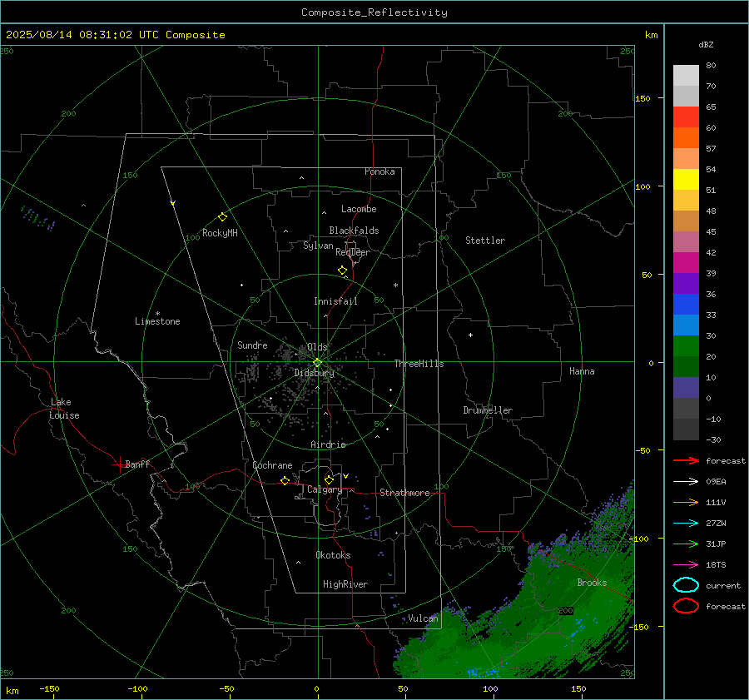Choose the 10 dBZ slate purple swatch
This screenshot has height=700, width=749.
686,387
